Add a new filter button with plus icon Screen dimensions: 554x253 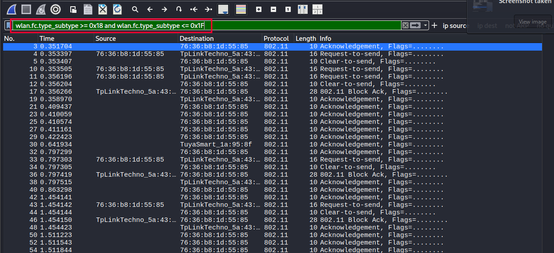pos(434,26)
